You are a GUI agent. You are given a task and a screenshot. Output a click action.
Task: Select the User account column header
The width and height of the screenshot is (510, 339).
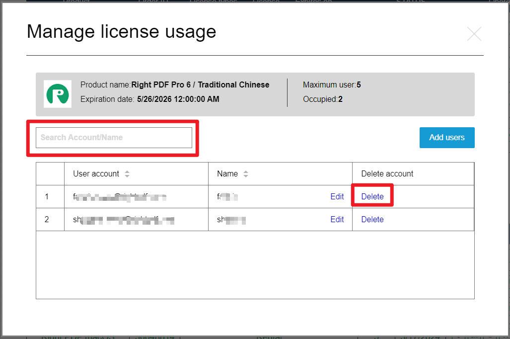point(136,174)
